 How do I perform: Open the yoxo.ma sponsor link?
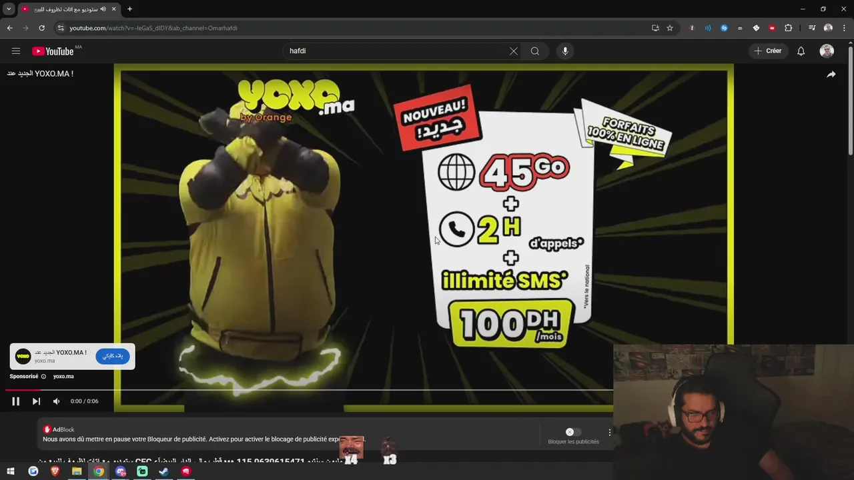(x=63, y=377)
